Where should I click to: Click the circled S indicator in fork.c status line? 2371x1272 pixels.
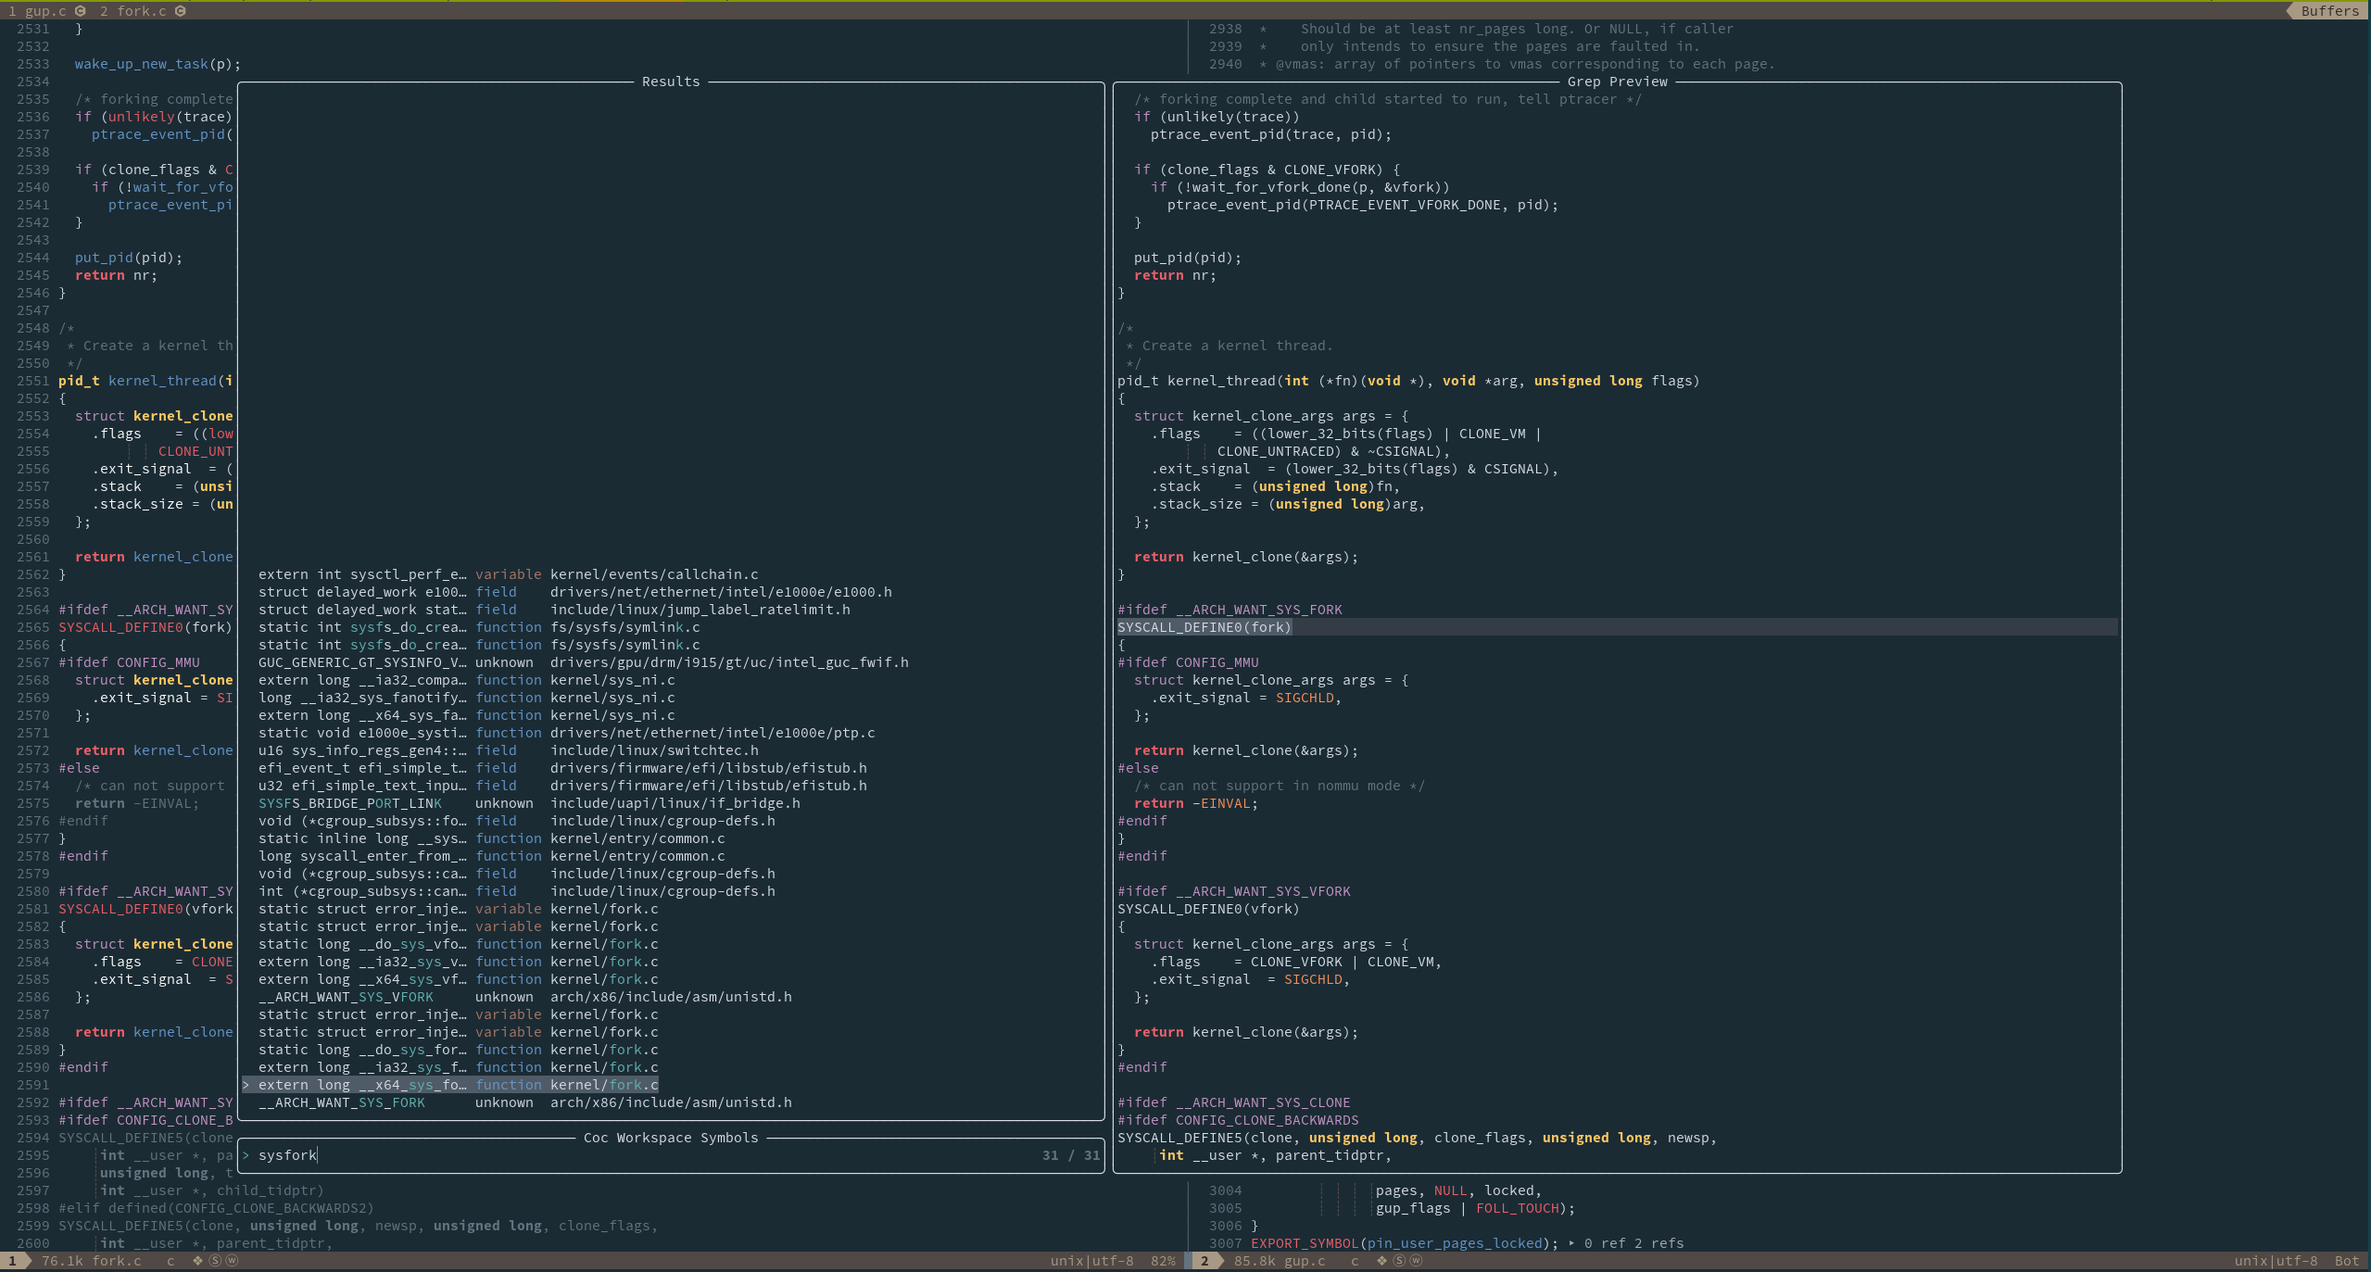pos(215,1261)
